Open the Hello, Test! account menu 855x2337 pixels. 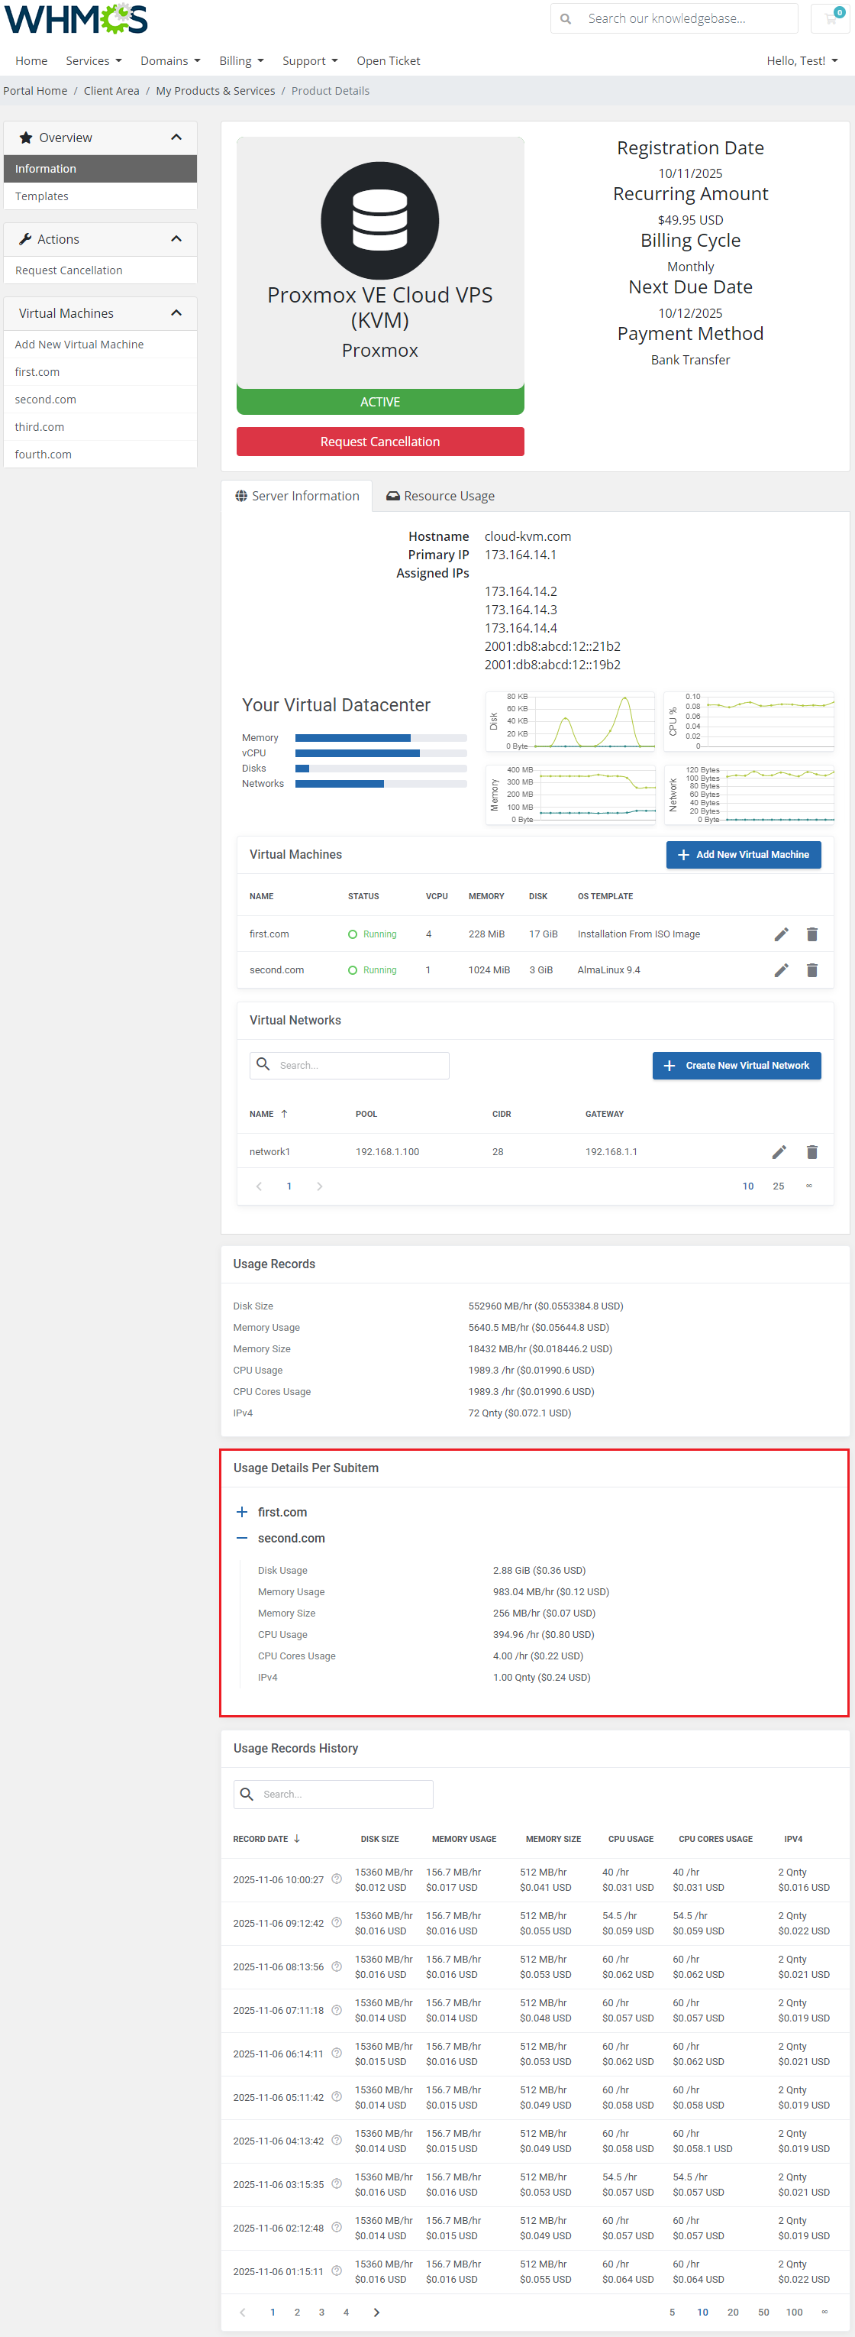(802, 61)
